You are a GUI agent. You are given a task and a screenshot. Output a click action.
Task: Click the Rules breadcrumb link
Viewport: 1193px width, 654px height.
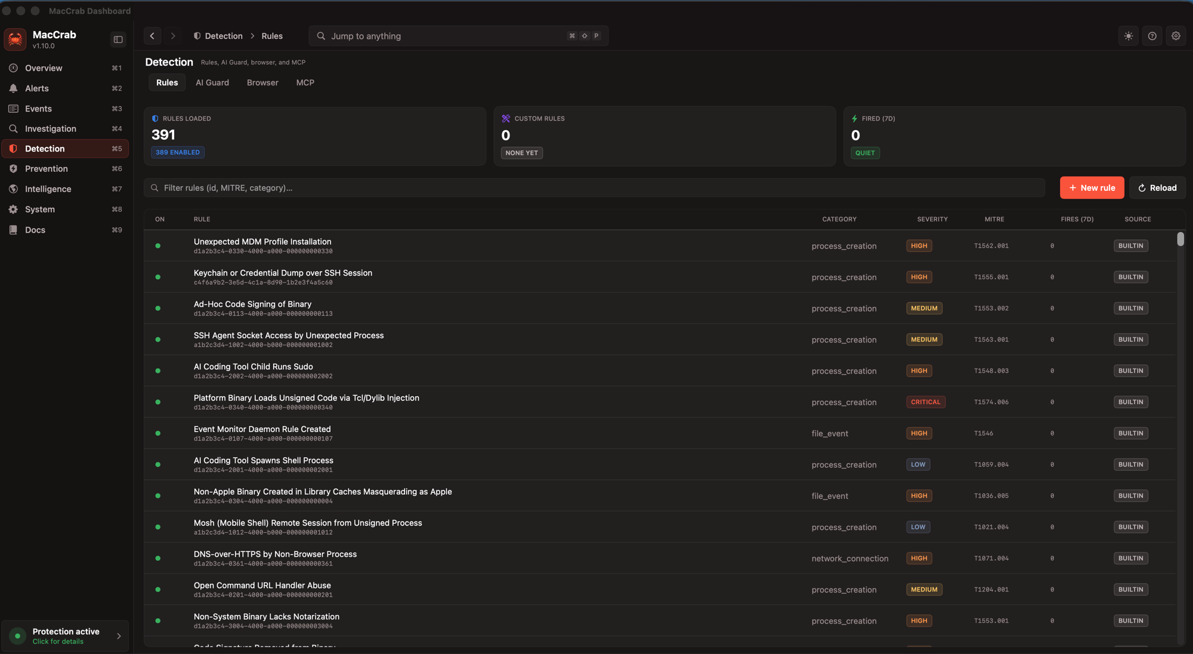click(272, 36)
